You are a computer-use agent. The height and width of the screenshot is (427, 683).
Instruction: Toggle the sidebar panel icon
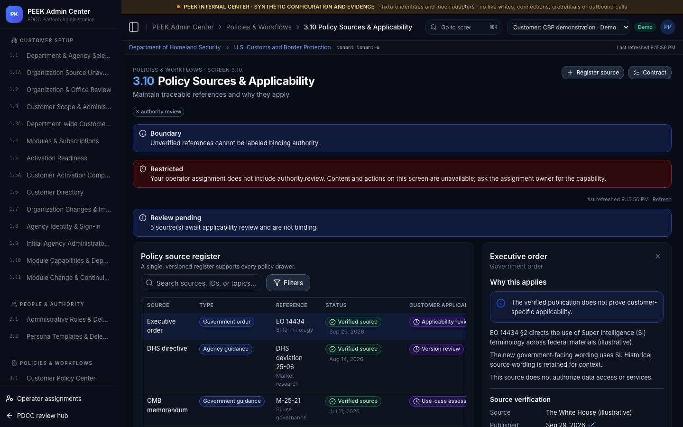click(x=134, y=27)
